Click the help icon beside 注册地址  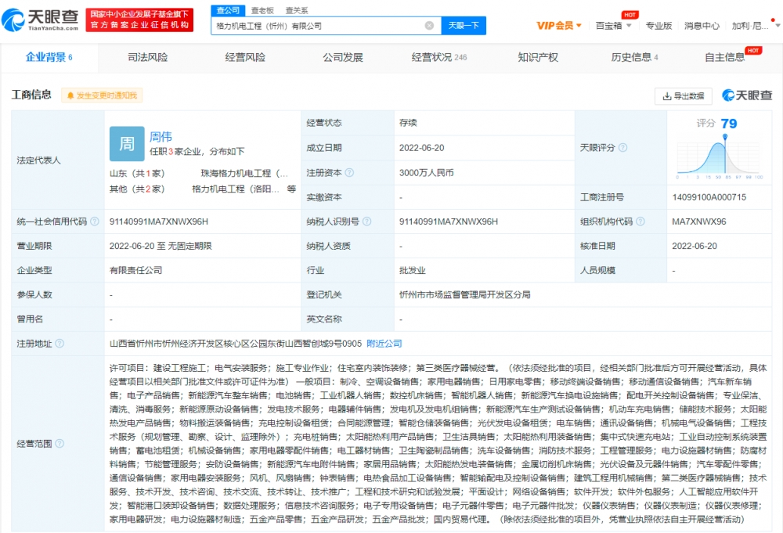pos(60,344)
